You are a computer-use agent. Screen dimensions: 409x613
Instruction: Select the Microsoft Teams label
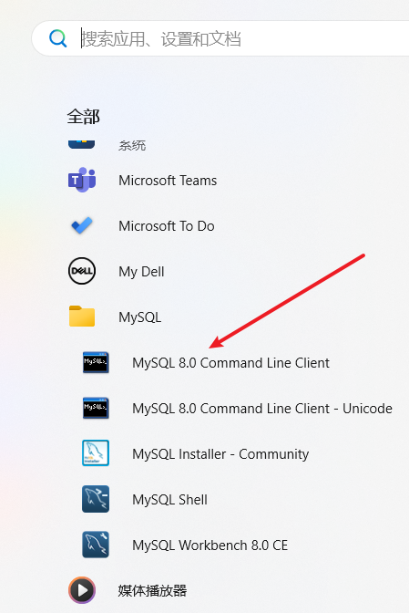pos(168,181)
